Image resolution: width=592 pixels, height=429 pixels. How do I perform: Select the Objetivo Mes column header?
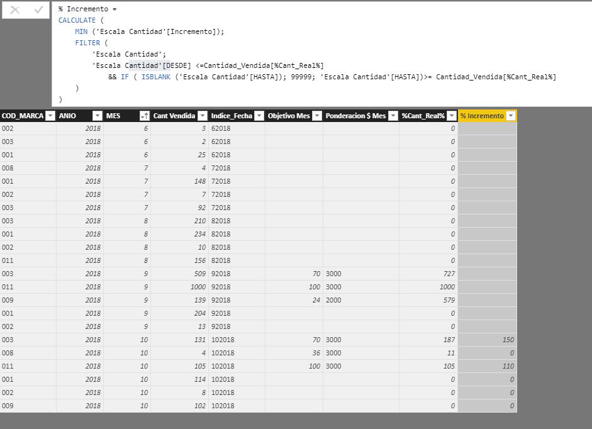coord(289,116)
